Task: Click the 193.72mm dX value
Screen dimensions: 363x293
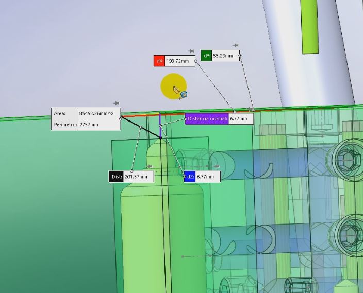Action: click(177, 61)
